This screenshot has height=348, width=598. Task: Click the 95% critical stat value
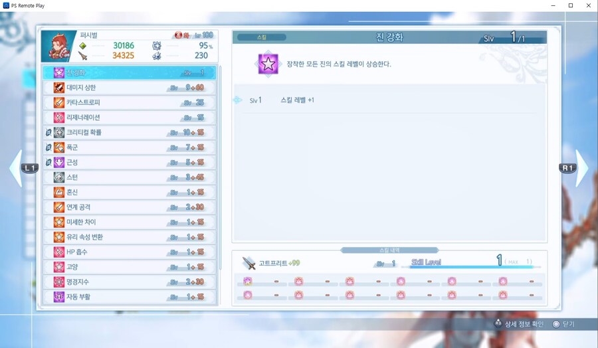click(205, 45)
